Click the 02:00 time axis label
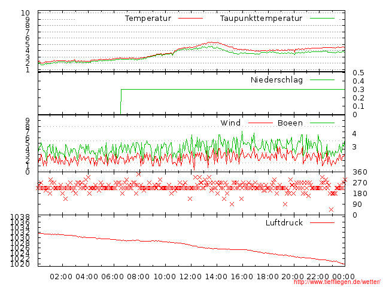The width and height of the screenshot is (383, 287). point(61,277)
